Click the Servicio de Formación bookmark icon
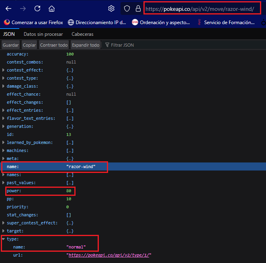Viewport: 266px width, 263px height. click(x=199, y=22)
